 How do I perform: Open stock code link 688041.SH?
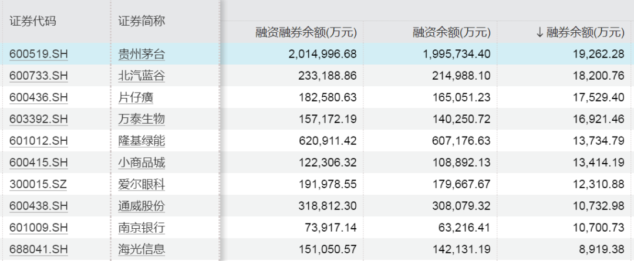(39, 250)
